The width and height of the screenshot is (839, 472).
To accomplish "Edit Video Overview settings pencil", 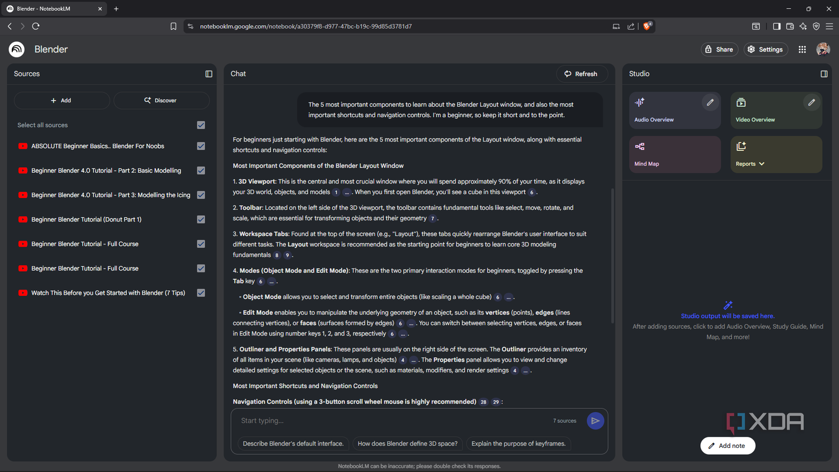I will click(x=811, y=102).
